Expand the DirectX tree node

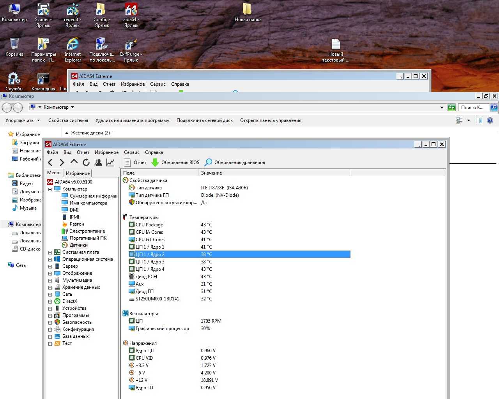[50, 302]
